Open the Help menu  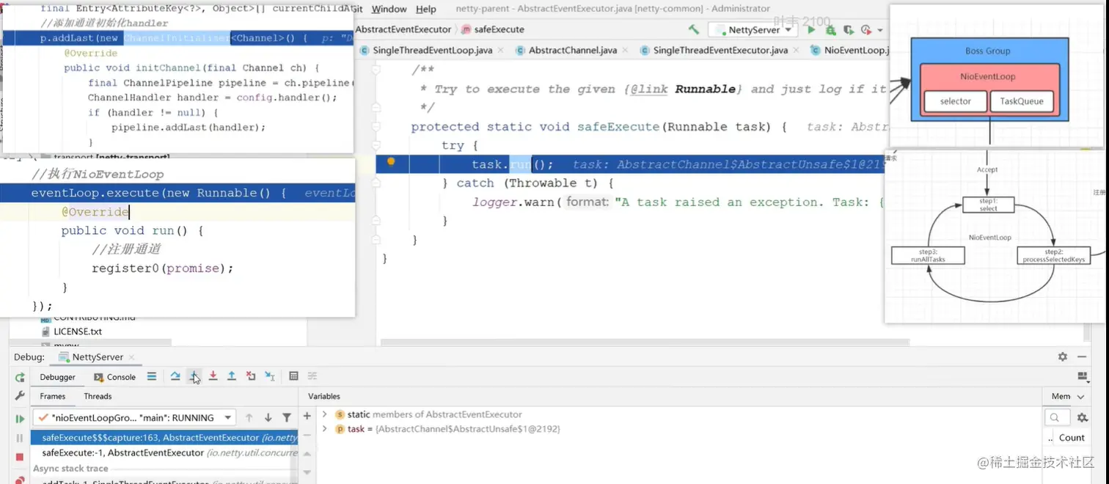425,9
